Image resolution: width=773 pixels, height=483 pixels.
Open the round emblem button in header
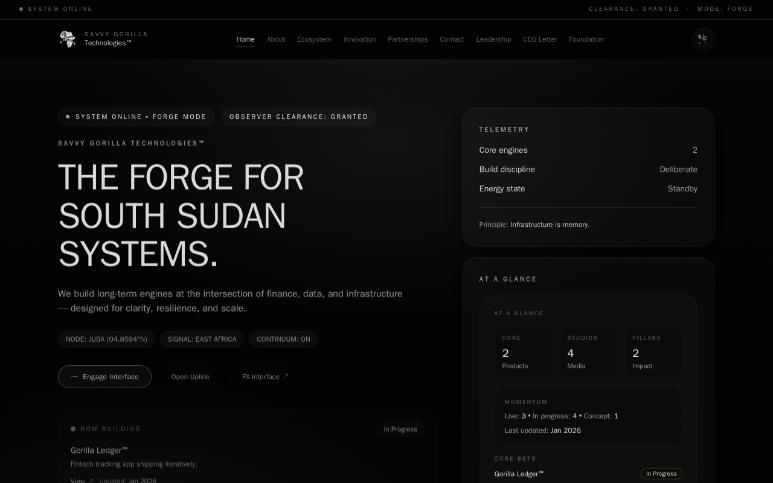pos(703,39)
